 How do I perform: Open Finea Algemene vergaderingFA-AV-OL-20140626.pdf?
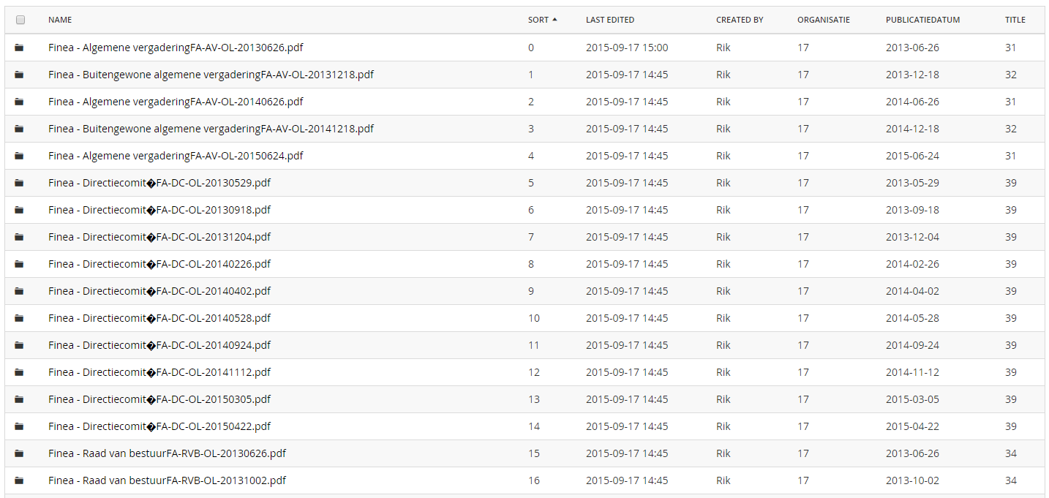176,102
